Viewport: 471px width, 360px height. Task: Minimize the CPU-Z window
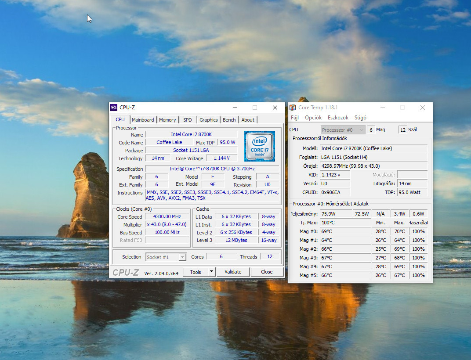235,108
